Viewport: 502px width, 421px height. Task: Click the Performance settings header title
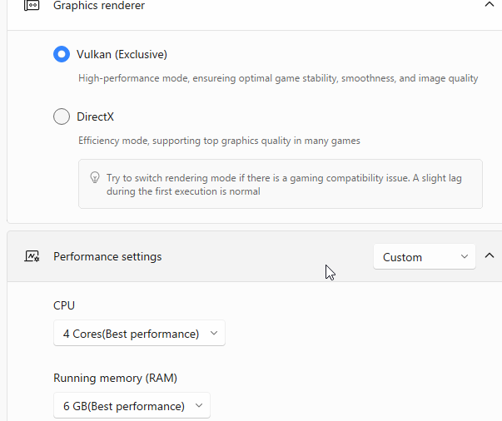pos(107,257)
